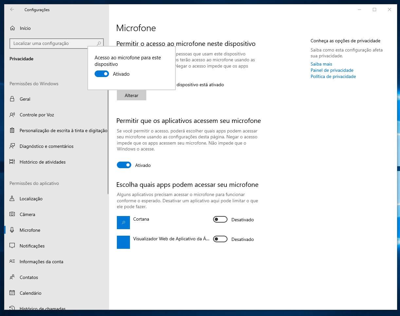
Task: Click heading 'Permitir que os aplicativos acessem seu microfone'
Action: pyautogui.click(x=189, y=121)
